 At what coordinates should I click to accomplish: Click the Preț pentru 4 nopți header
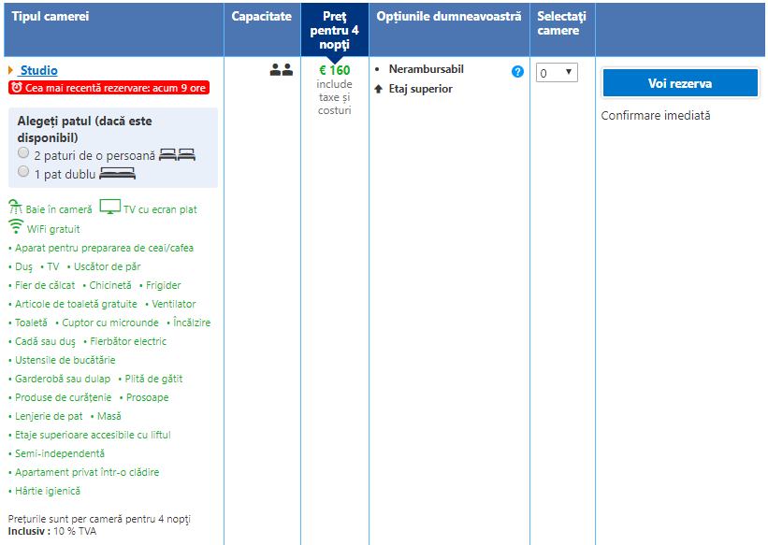[334, 31]
